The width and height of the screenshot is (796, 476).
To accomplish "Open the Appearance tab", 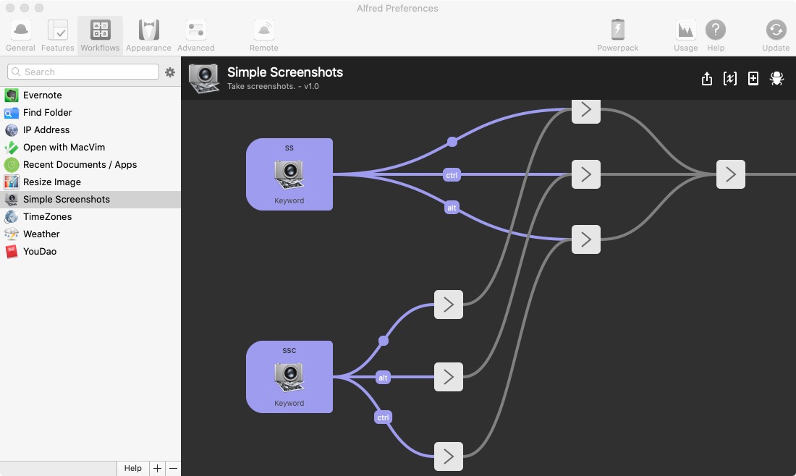I will tap(148, 35).
